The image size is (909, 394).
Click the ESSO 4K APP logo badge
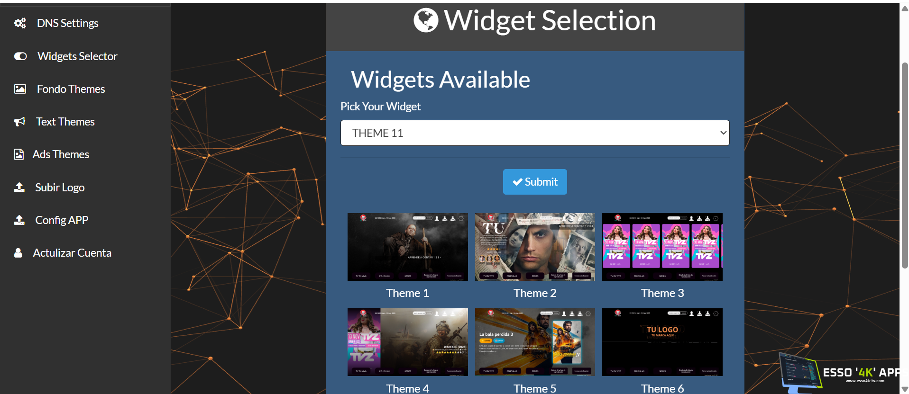tap(839, 374)
